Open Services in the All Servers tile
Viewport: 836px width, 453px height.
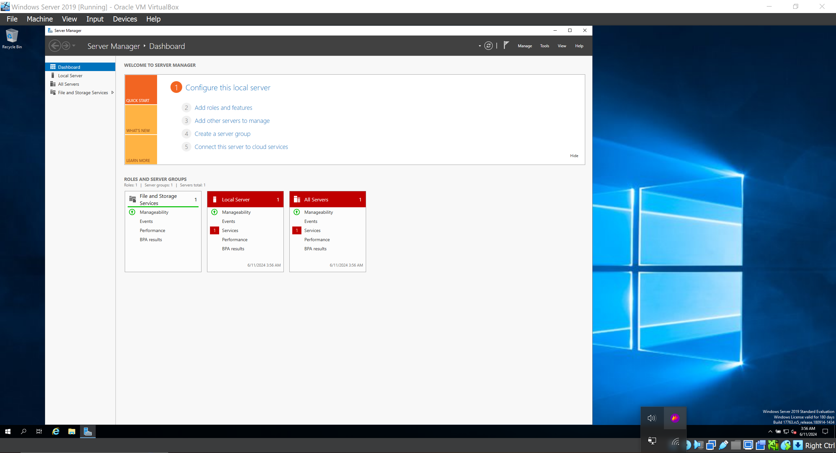pos(313,230)
